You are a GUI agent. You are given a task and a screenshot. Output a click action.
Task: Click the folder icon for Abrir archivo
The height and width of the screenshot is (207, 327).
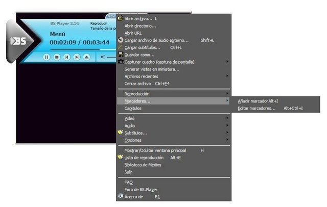(x=121, y=18)
